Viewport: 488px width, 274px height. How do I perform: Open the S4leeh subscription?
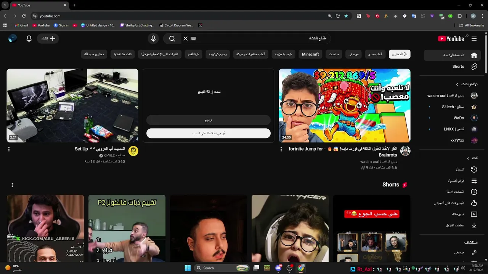click(x=452, y=107)
